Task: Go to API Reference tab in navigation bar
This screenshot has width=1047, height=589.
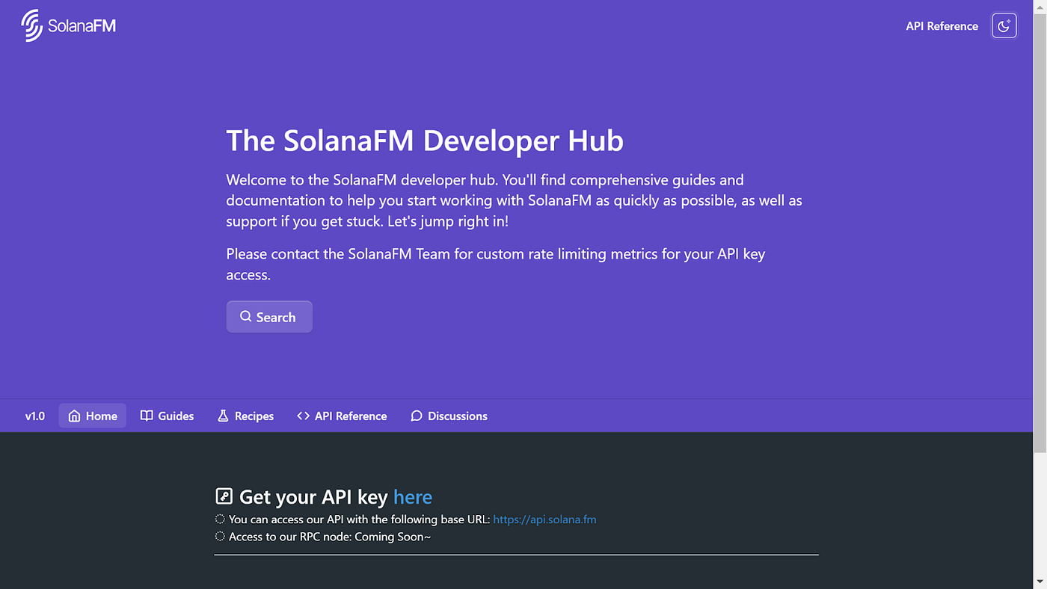Action: click(342, 416)
